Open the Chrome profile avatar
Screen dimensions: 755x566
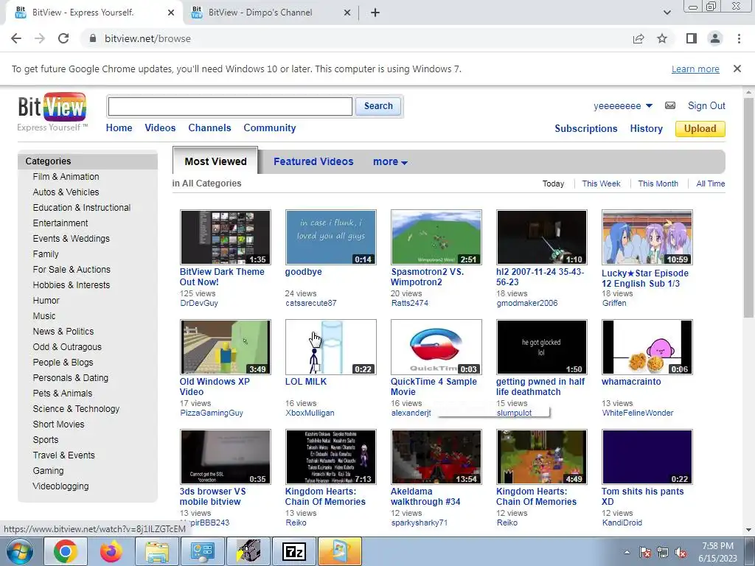(715, 38)
